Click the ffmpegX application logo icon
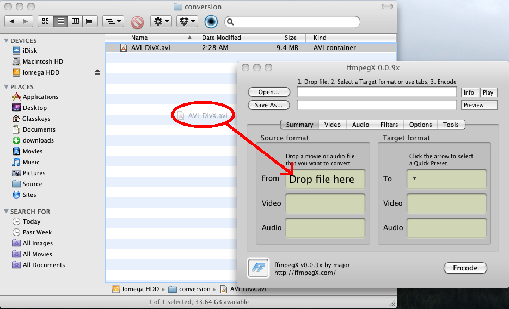The width and height of the screenshot is (509, 309). tap(258, 268)
